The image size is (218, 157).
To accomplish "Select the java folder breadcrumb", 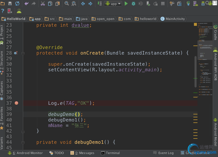I will pyautogui.click(x=82, y=19).
